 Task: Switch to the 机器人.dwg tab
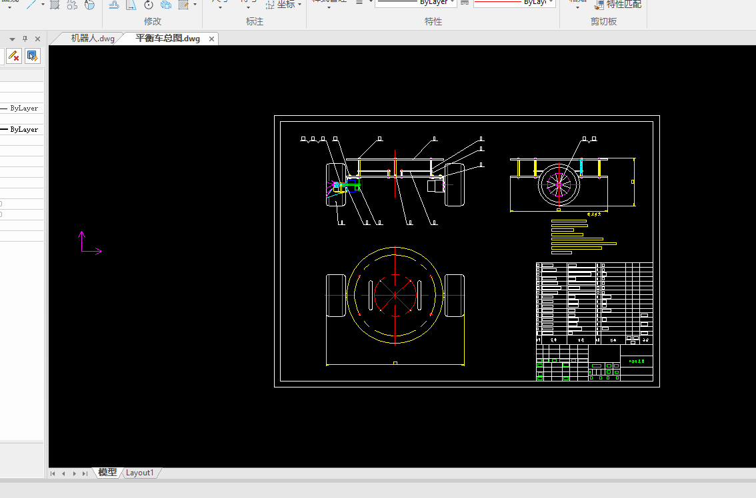point(93,39)
